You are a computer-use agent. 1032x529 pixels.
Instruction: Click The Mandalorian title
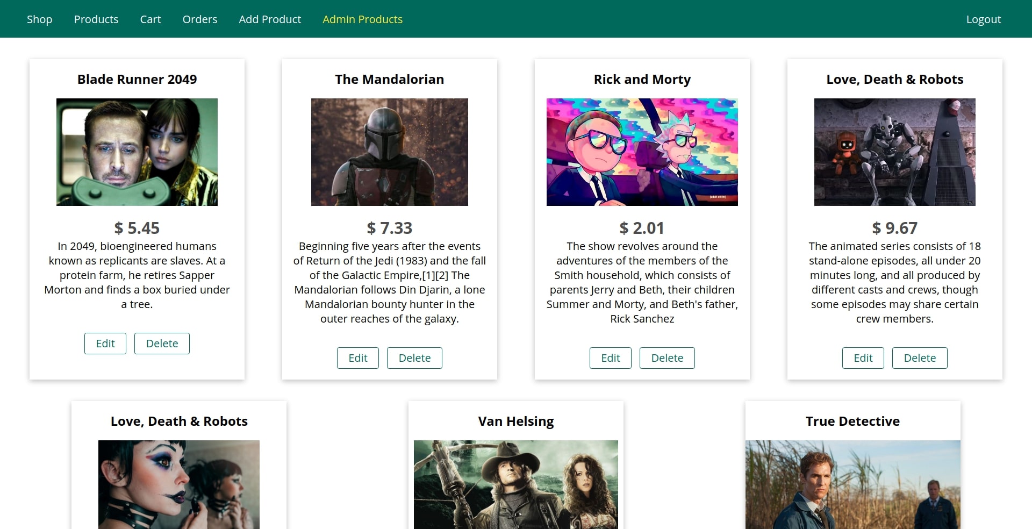(390, 80)
